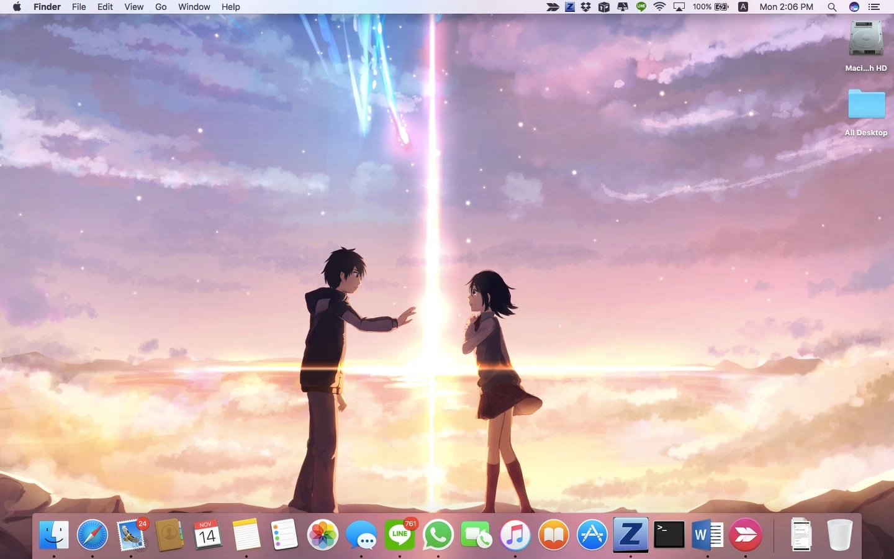Launch Safari from the Dock

93,535
